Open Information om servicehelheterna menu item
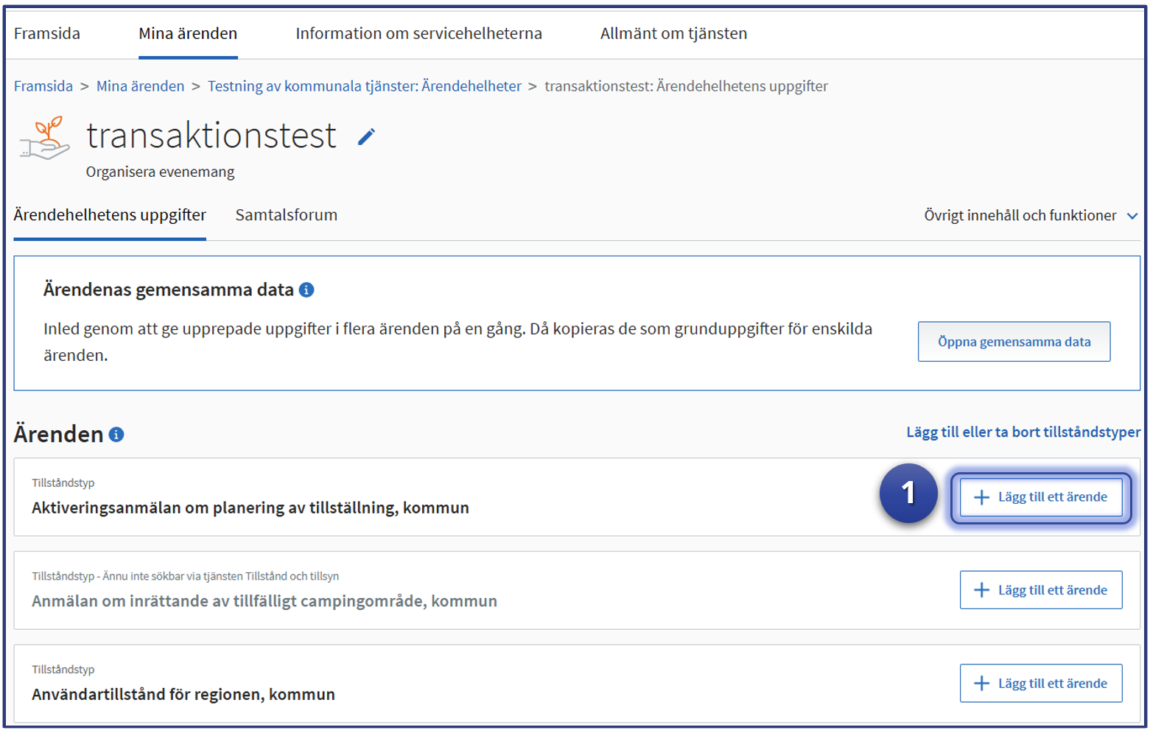 point(418,34)
